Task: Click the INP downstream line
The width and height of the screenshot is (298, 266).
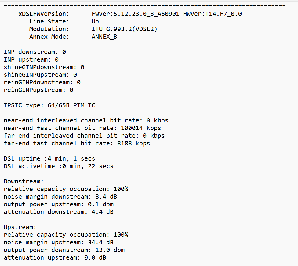Action: 35,52
